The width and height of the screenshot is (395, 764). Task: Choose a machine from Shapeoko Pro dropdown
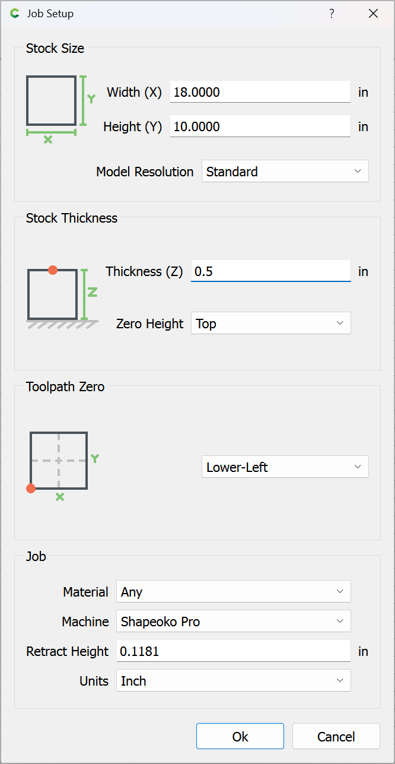pyautogui.click(x=234, y=622)
